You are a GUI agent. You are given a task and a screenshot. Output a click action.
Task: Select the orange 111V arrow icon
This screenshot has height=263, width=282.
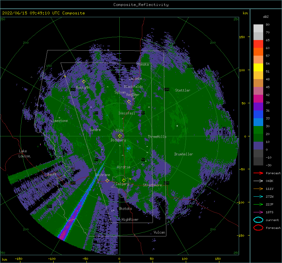point(258,189)
